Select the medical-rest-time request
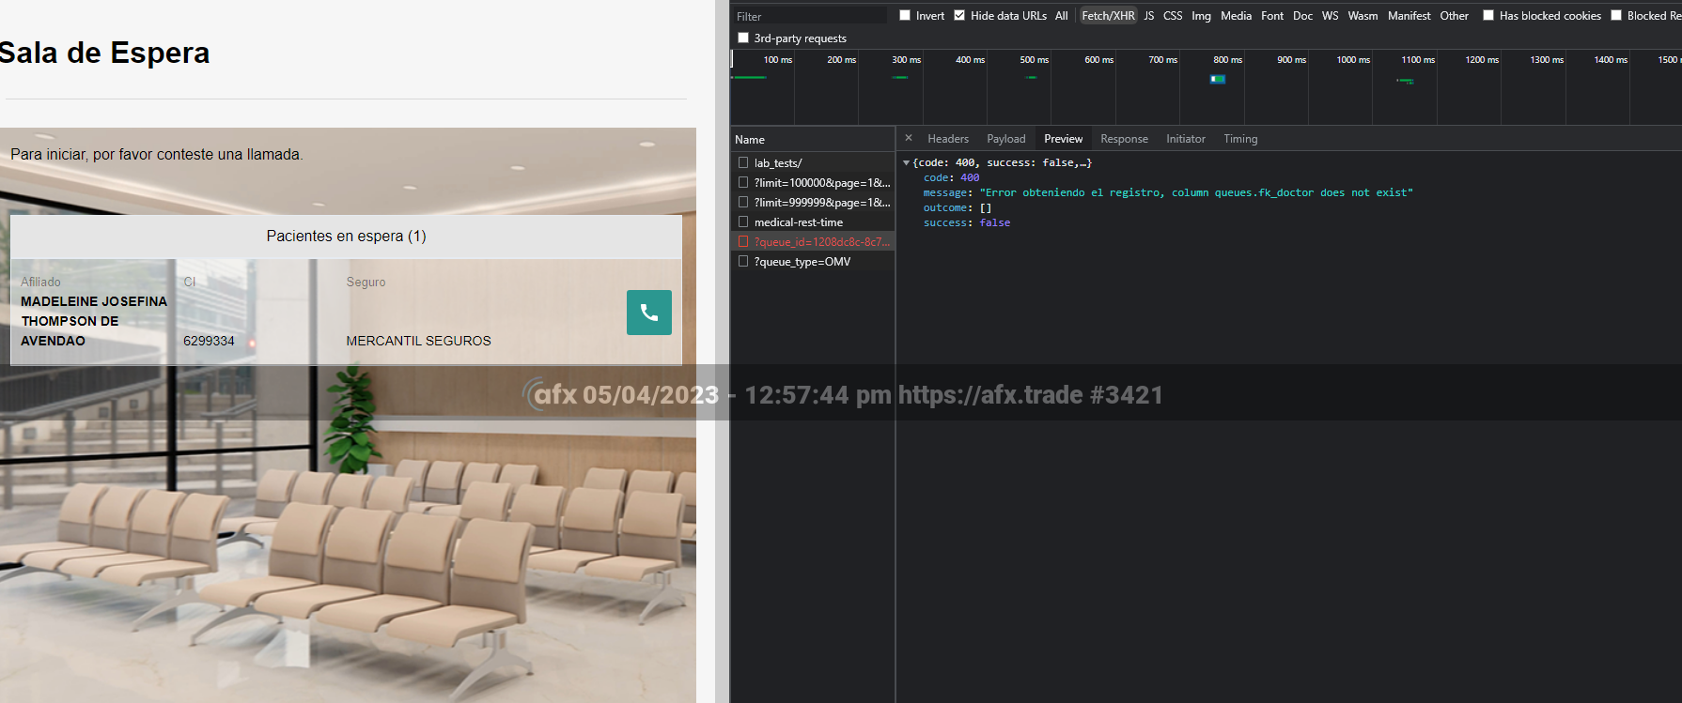 click(x=798, y=222)
